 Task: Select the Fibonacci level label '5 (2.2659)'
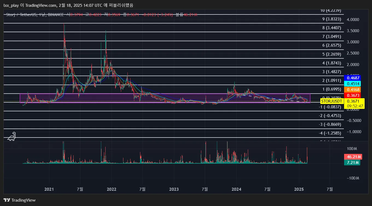[332, 54]
